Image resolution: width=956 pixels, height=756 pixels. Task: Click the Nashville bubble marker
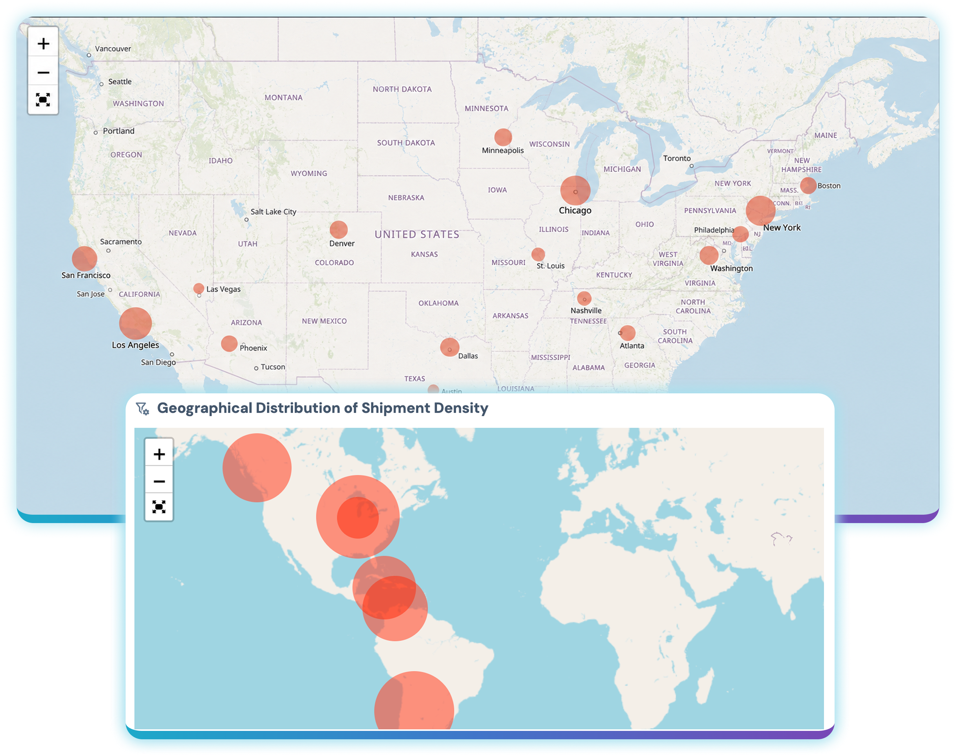point(584,298)
